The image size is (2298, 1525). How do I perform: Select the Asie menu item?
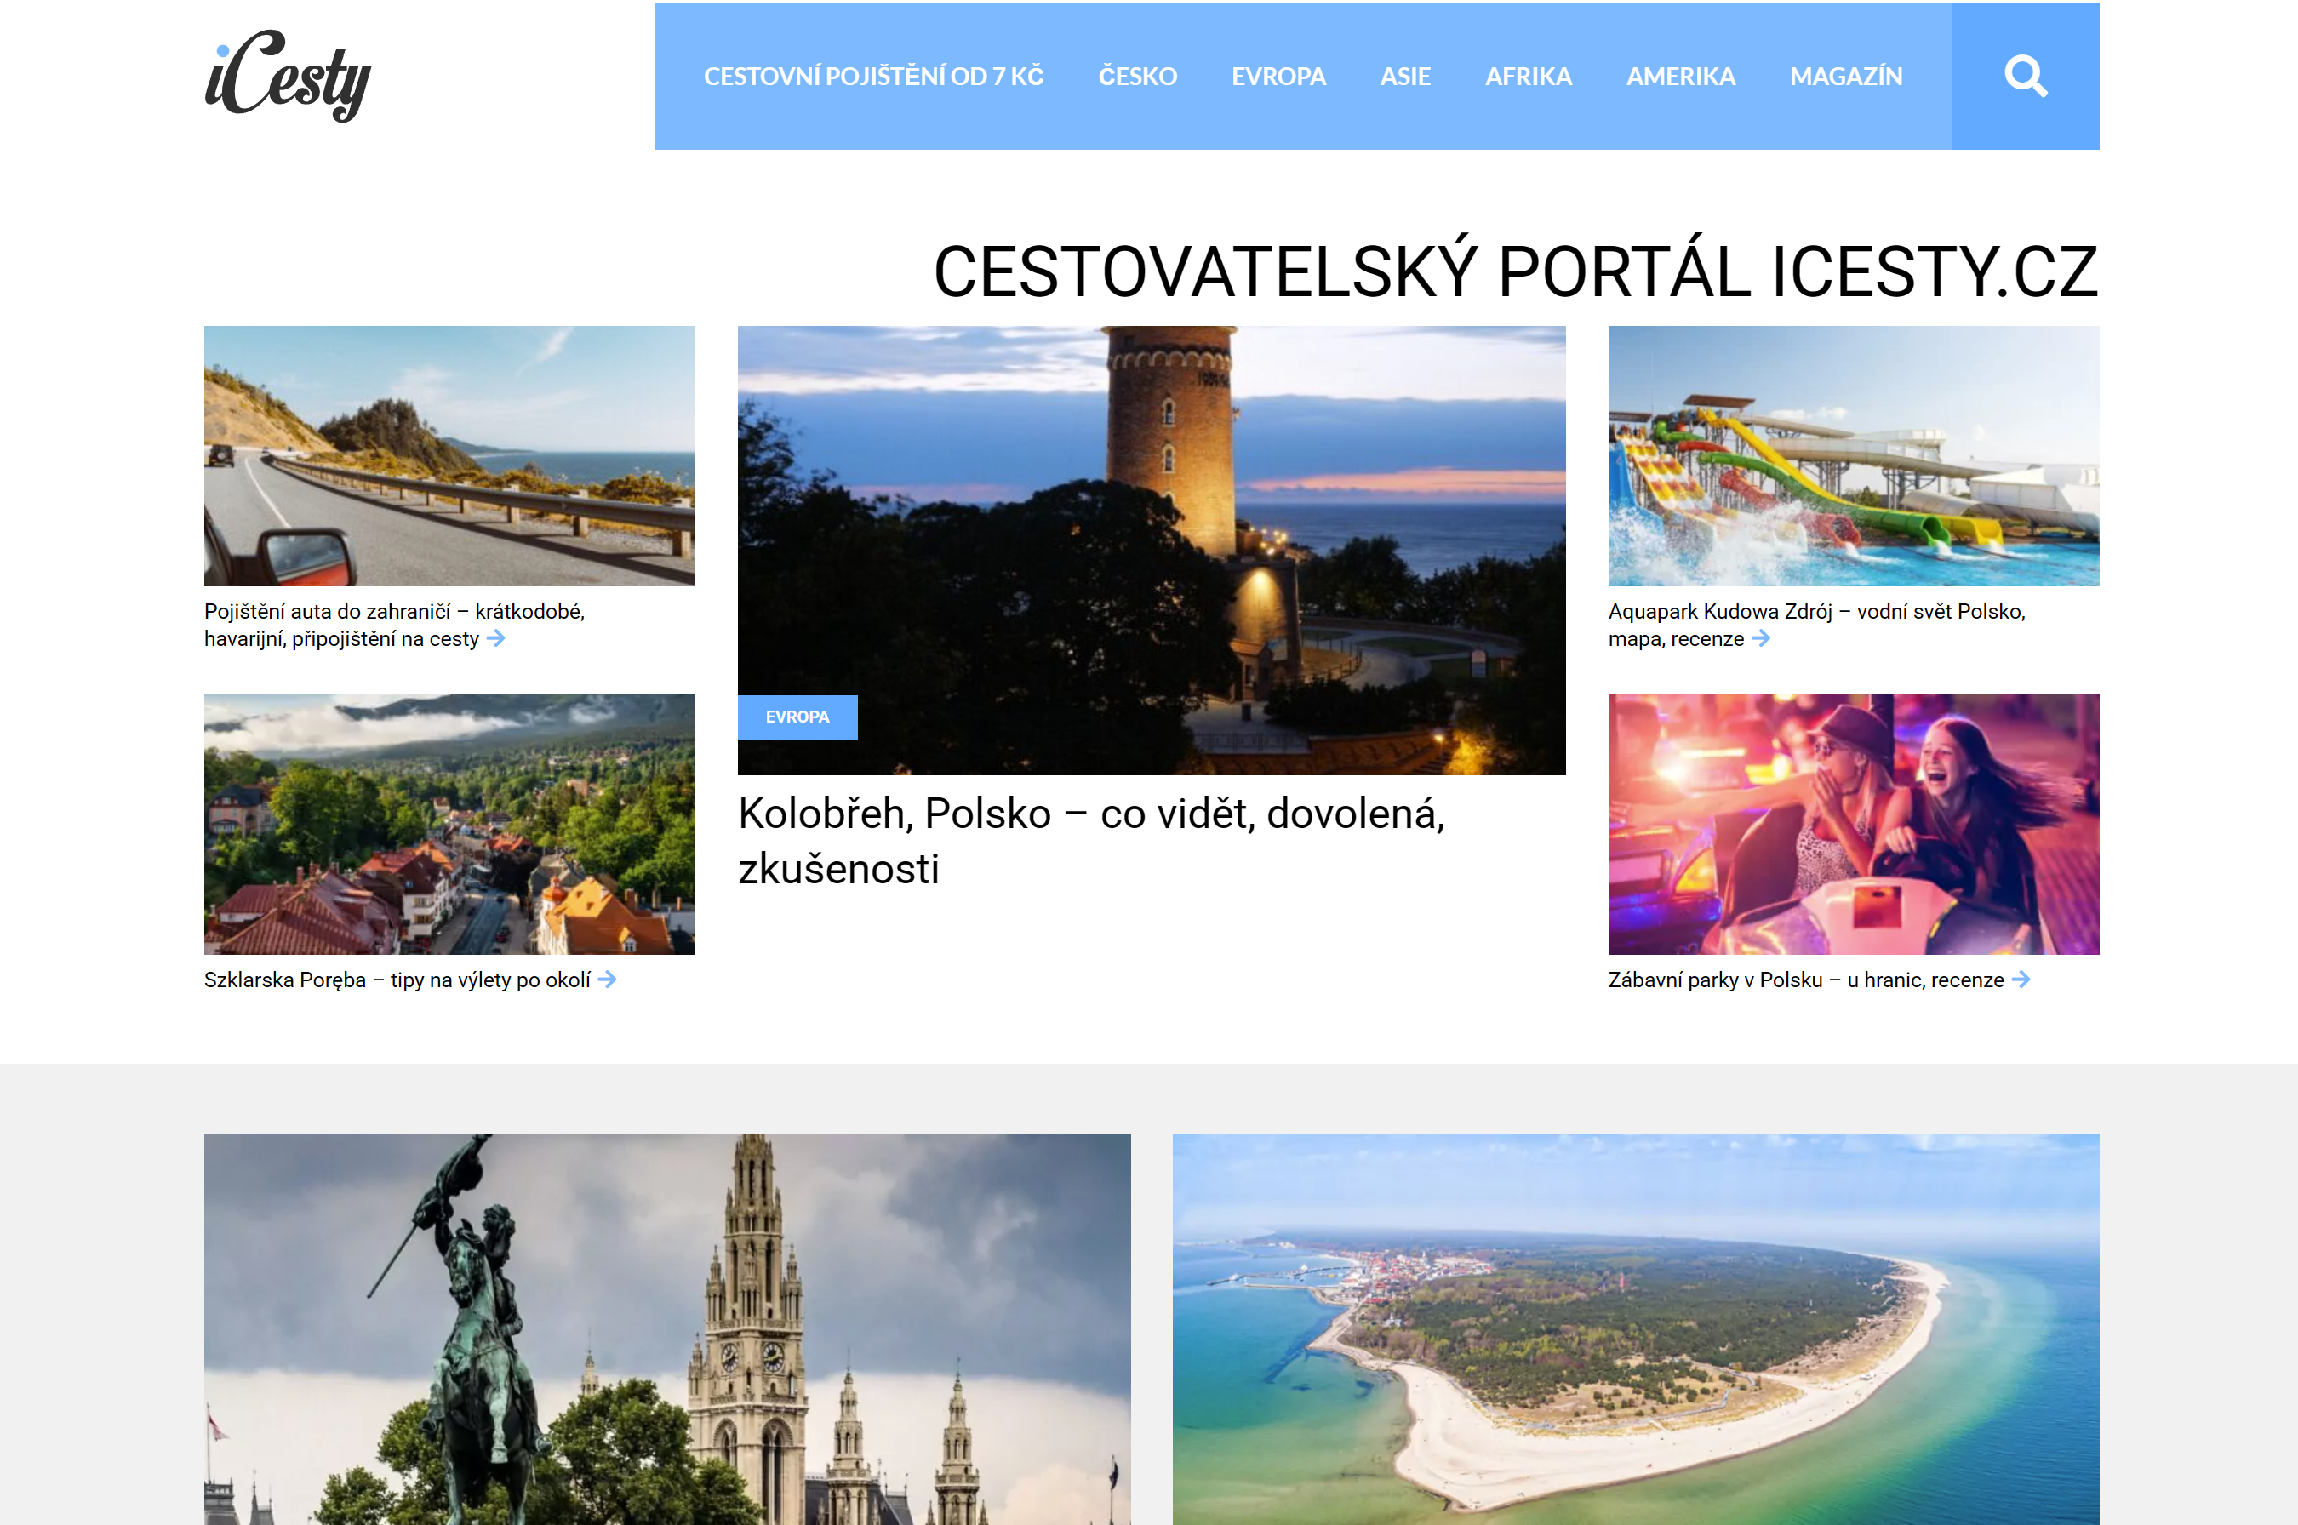(1405, 76)
